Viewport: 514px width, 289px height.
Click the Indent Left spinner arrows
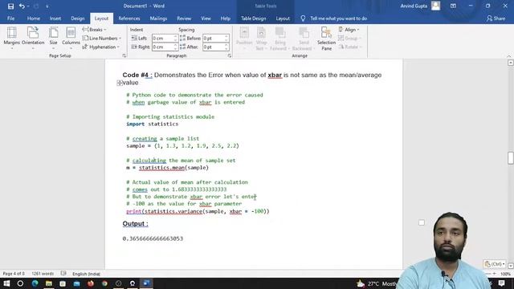(x=175, y=39)
